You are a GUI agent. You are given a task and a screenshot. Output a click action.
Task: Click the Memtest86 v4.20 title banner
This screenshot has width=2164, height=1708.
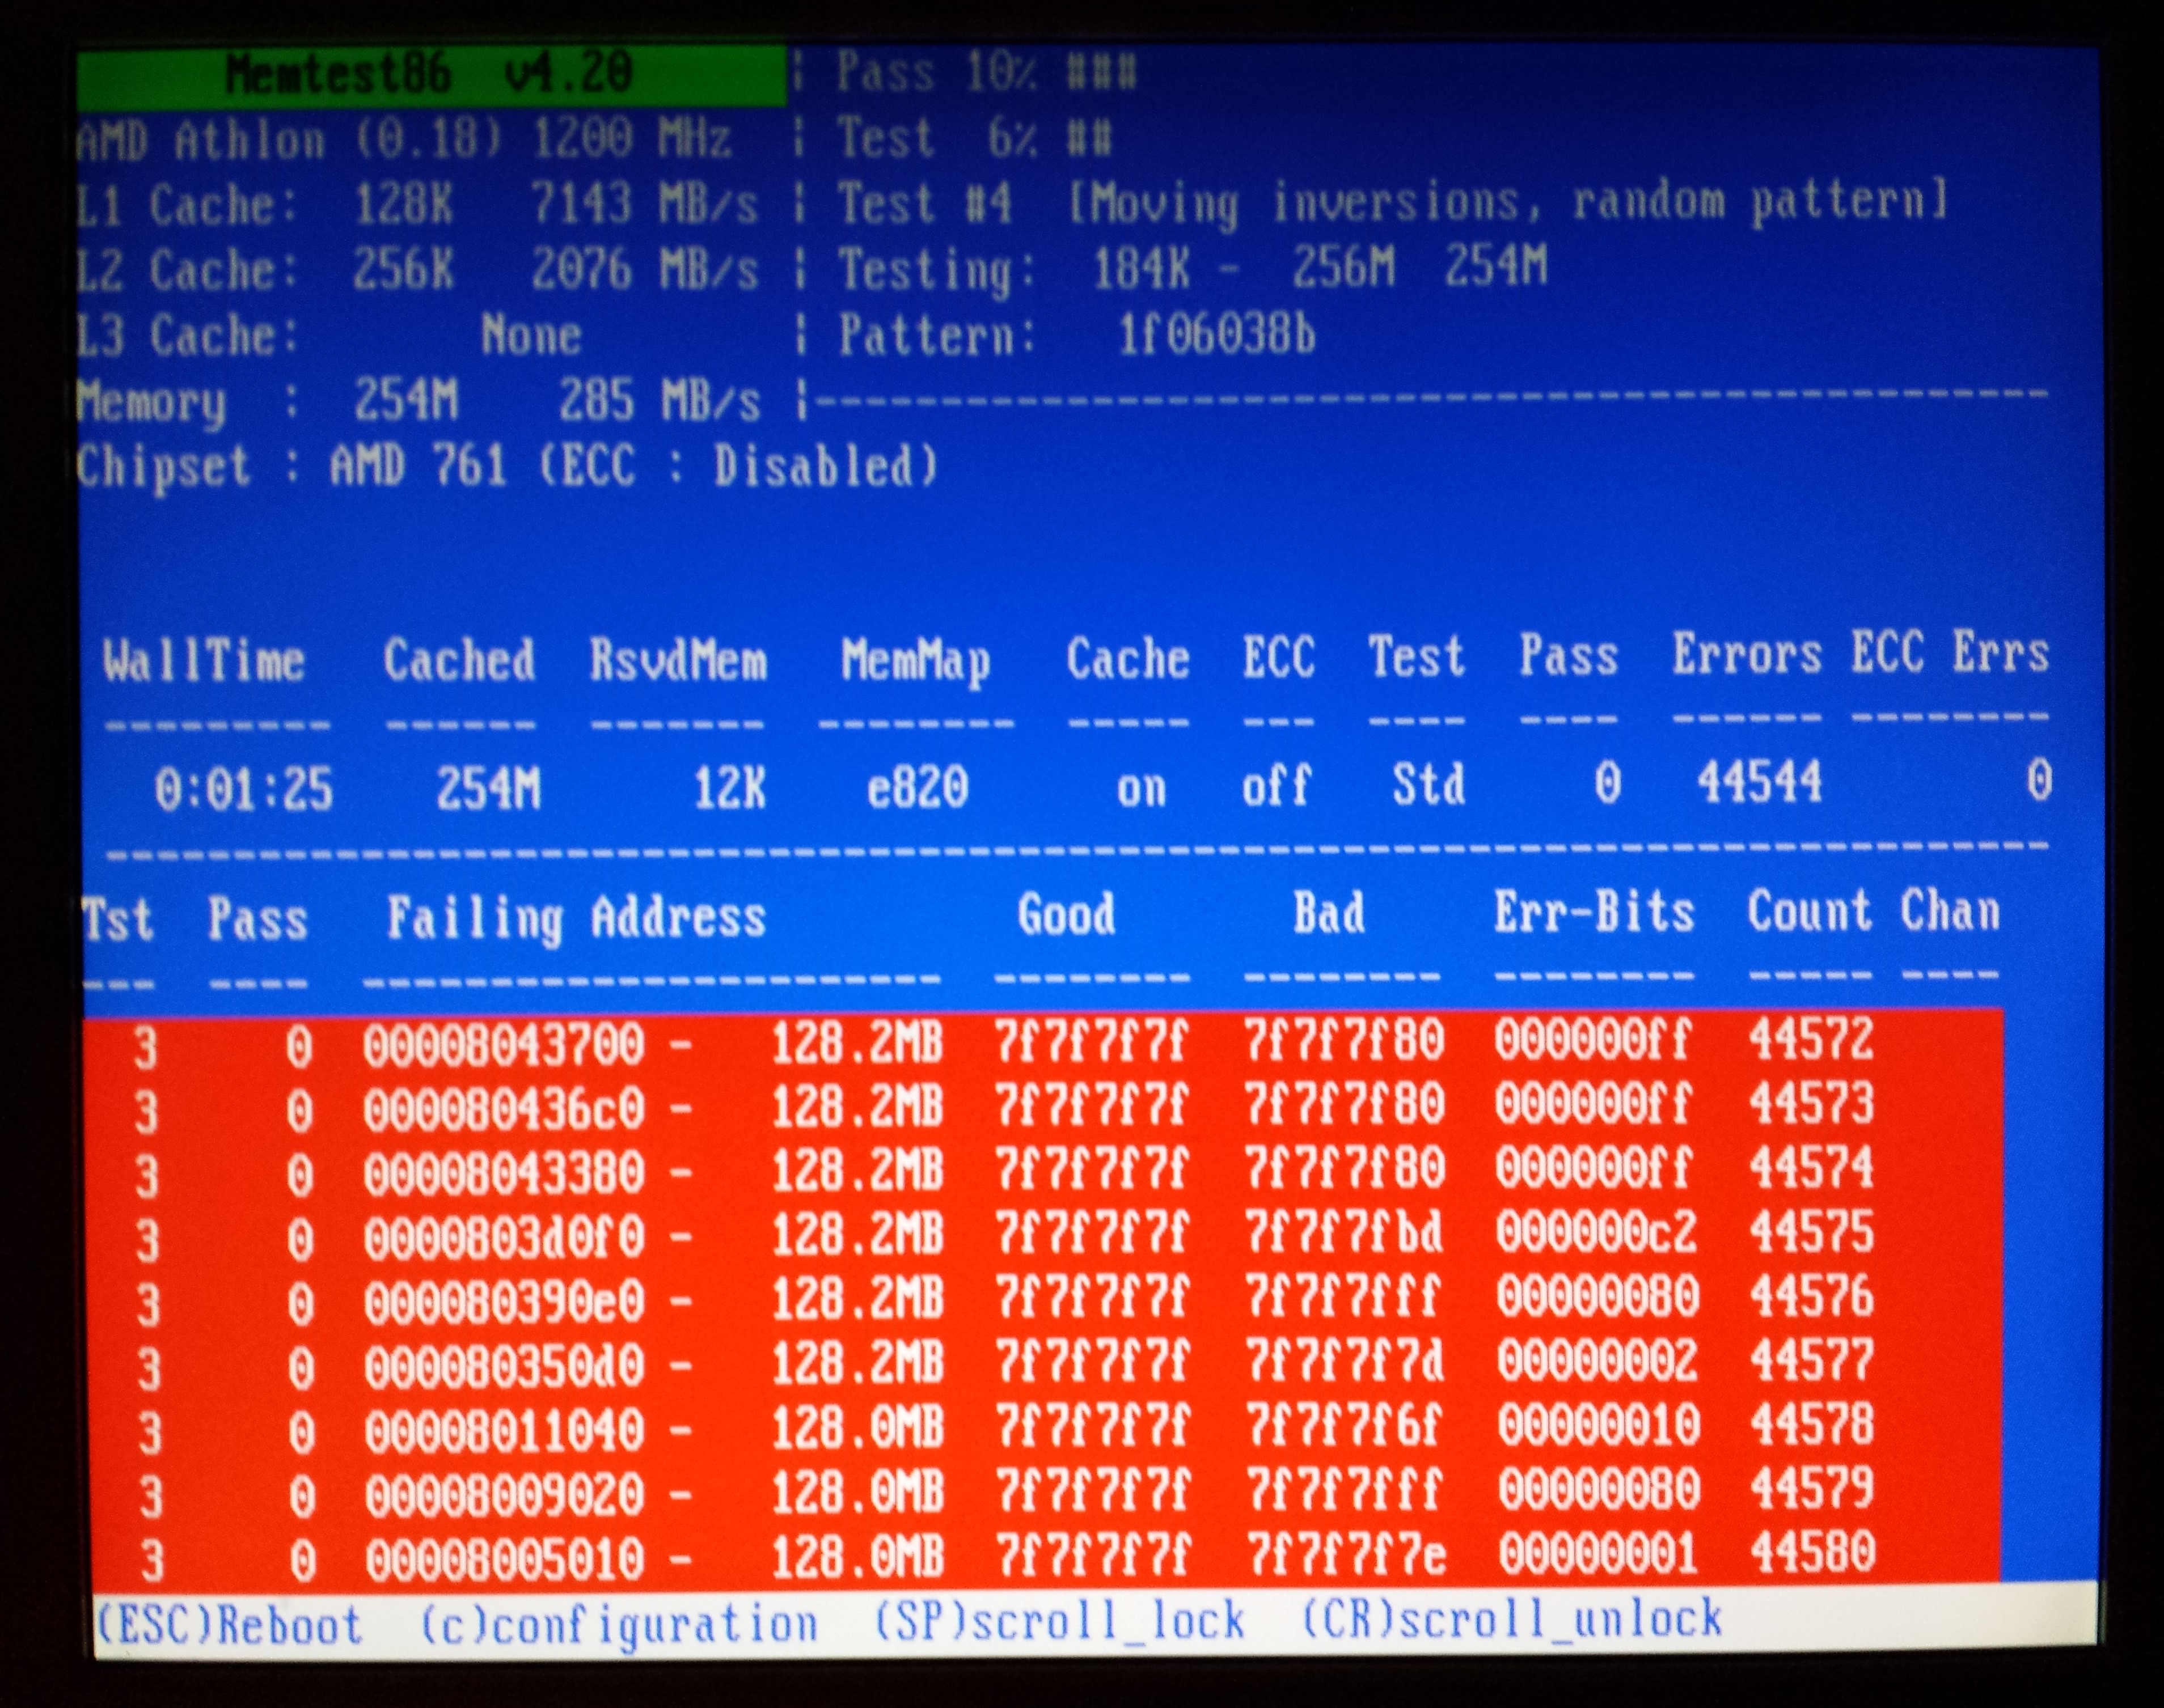430,74
